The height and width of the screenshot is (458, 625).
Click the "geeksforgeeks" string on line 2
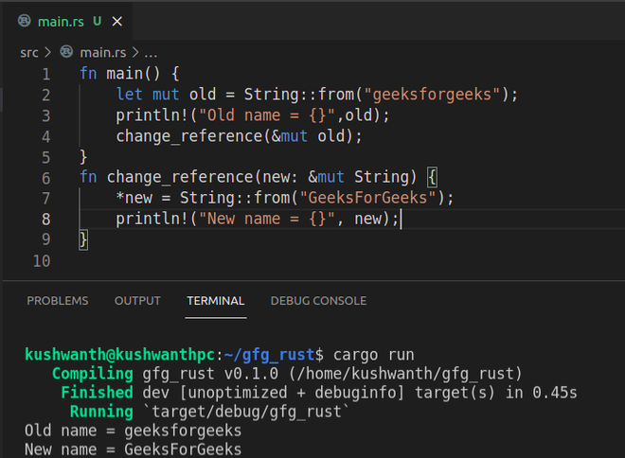point(433,95)
